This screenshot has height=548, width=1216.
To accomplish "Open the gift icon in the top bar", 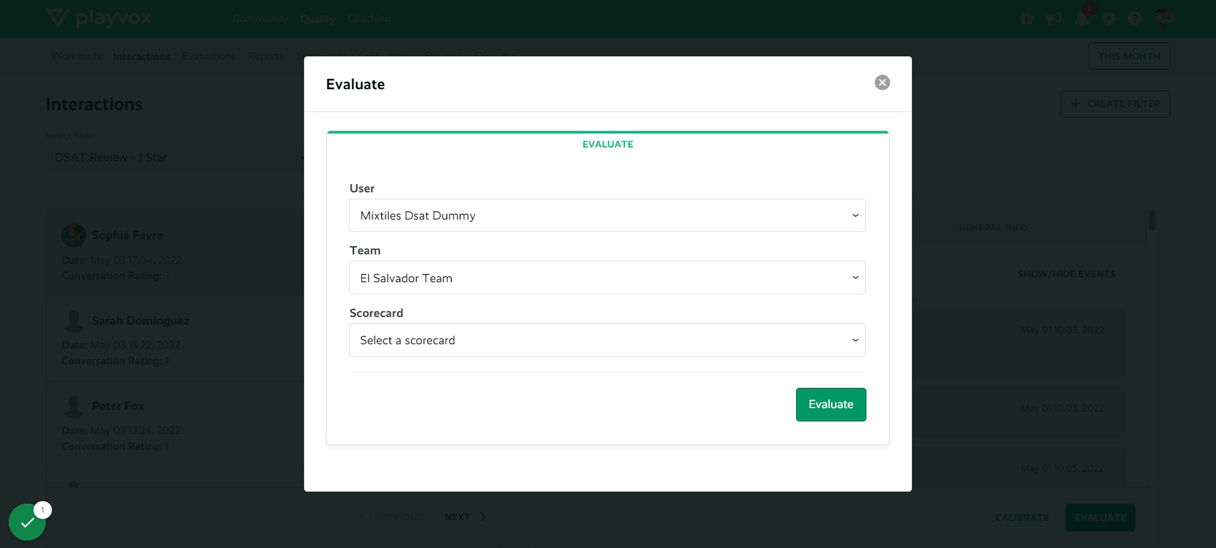I will pyautogui.click(x=1027, y=18).
